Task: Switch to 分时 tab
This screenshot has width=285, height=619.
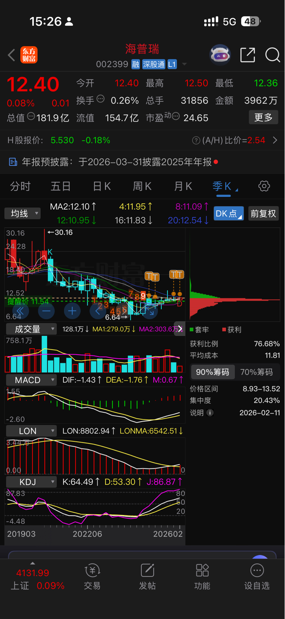Action: (20, 186)
